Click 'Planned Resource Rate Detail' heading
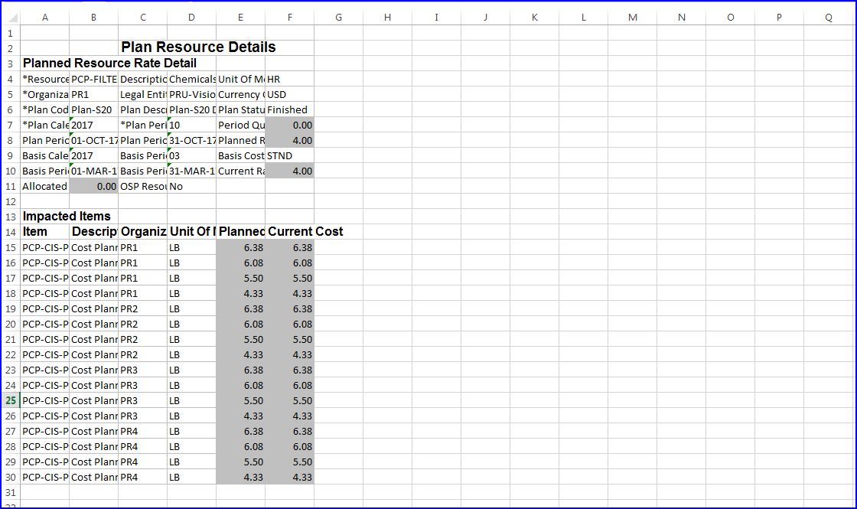 [109, 63]
